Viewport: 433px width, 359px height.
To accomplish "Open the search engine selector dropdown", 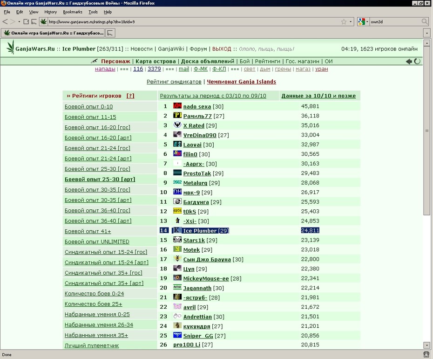I will coord(363,21).
